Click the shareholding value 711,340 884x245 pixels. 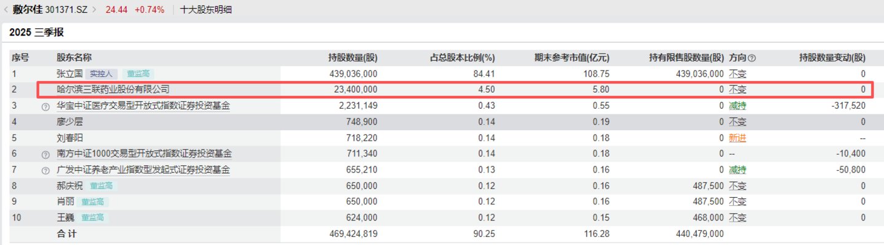362,154
